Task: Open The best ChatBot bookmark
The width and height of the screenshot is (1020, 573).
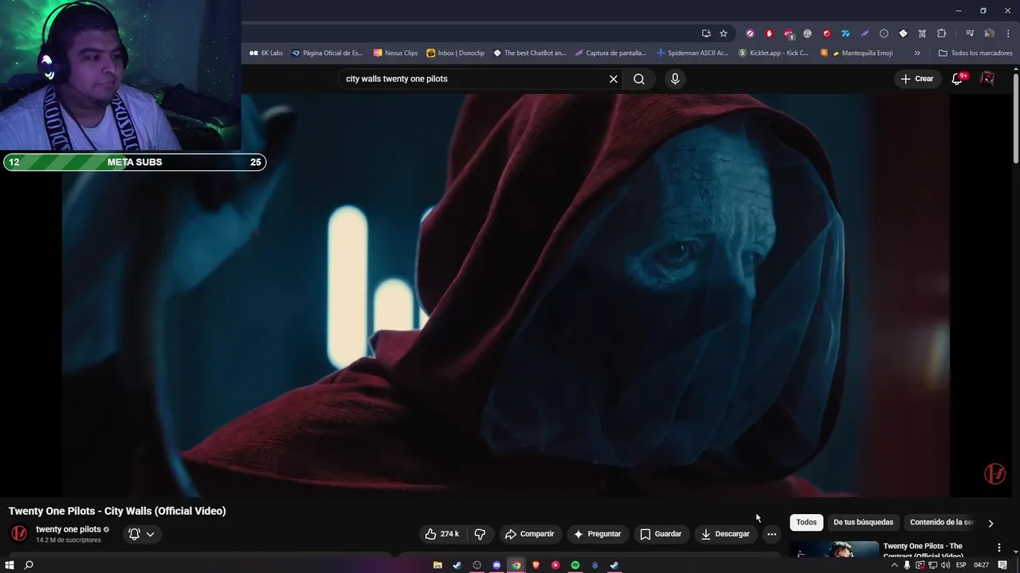Action: pyautogui.click(x=529, y=53)
